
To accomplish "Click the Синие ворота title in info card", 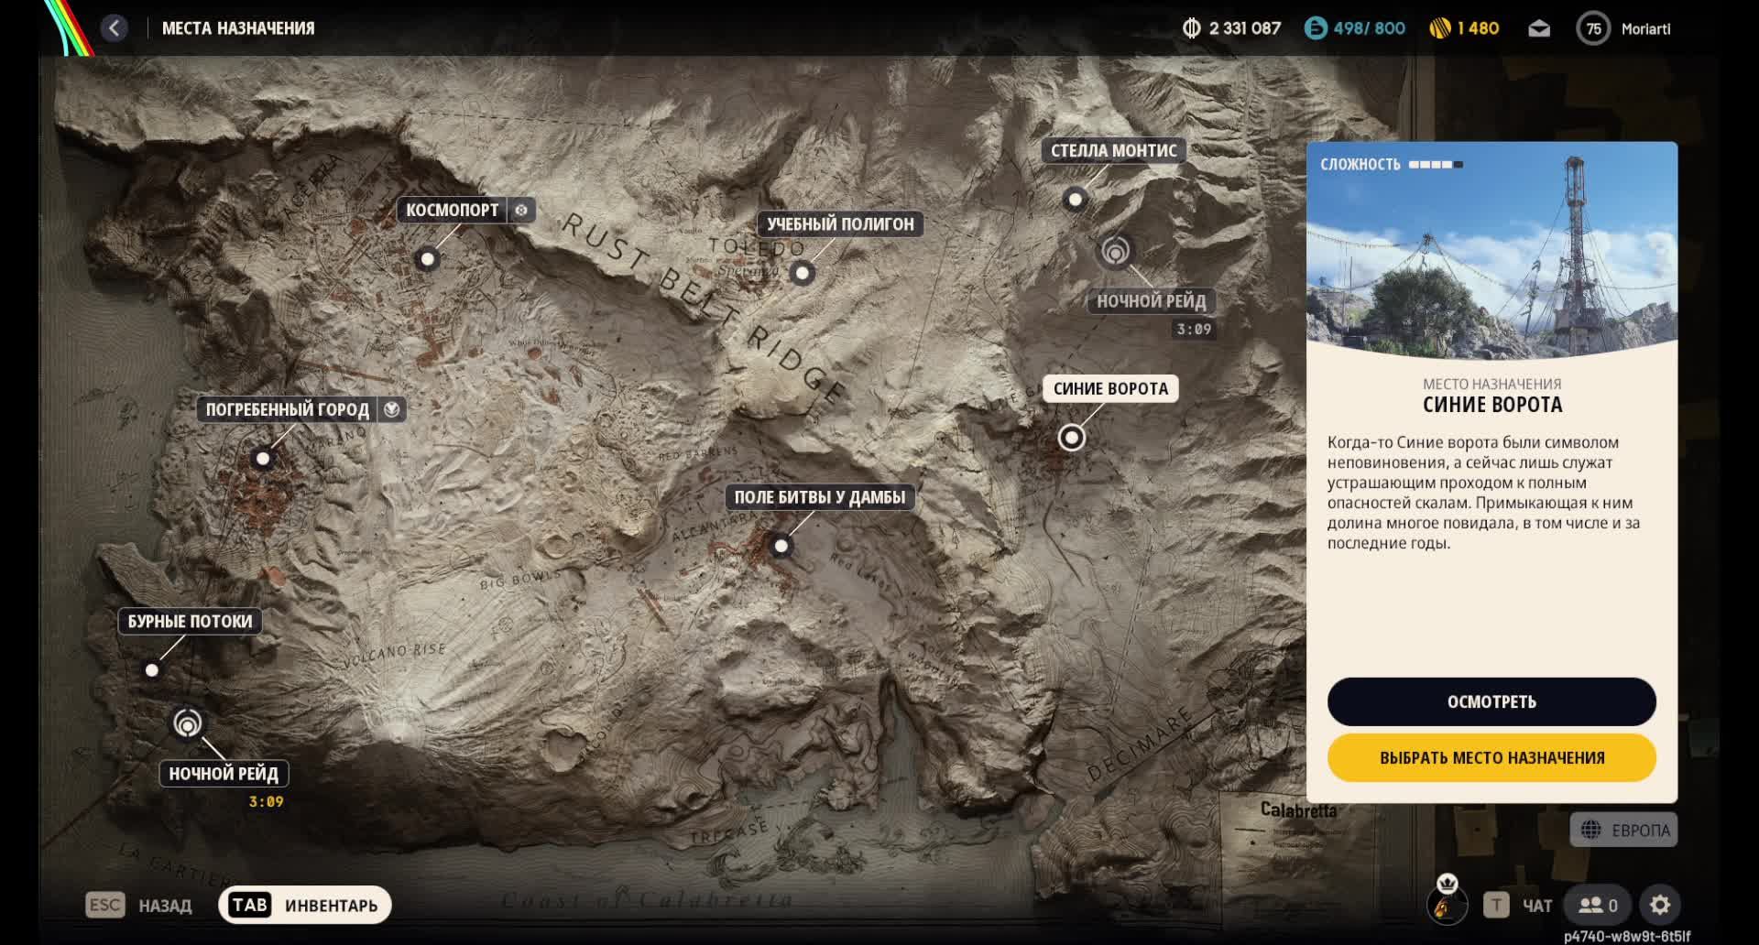I will [1492, 405].
